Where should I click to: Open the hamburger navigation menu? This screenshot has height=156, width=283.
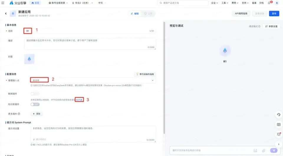click(x=3, y=3)
